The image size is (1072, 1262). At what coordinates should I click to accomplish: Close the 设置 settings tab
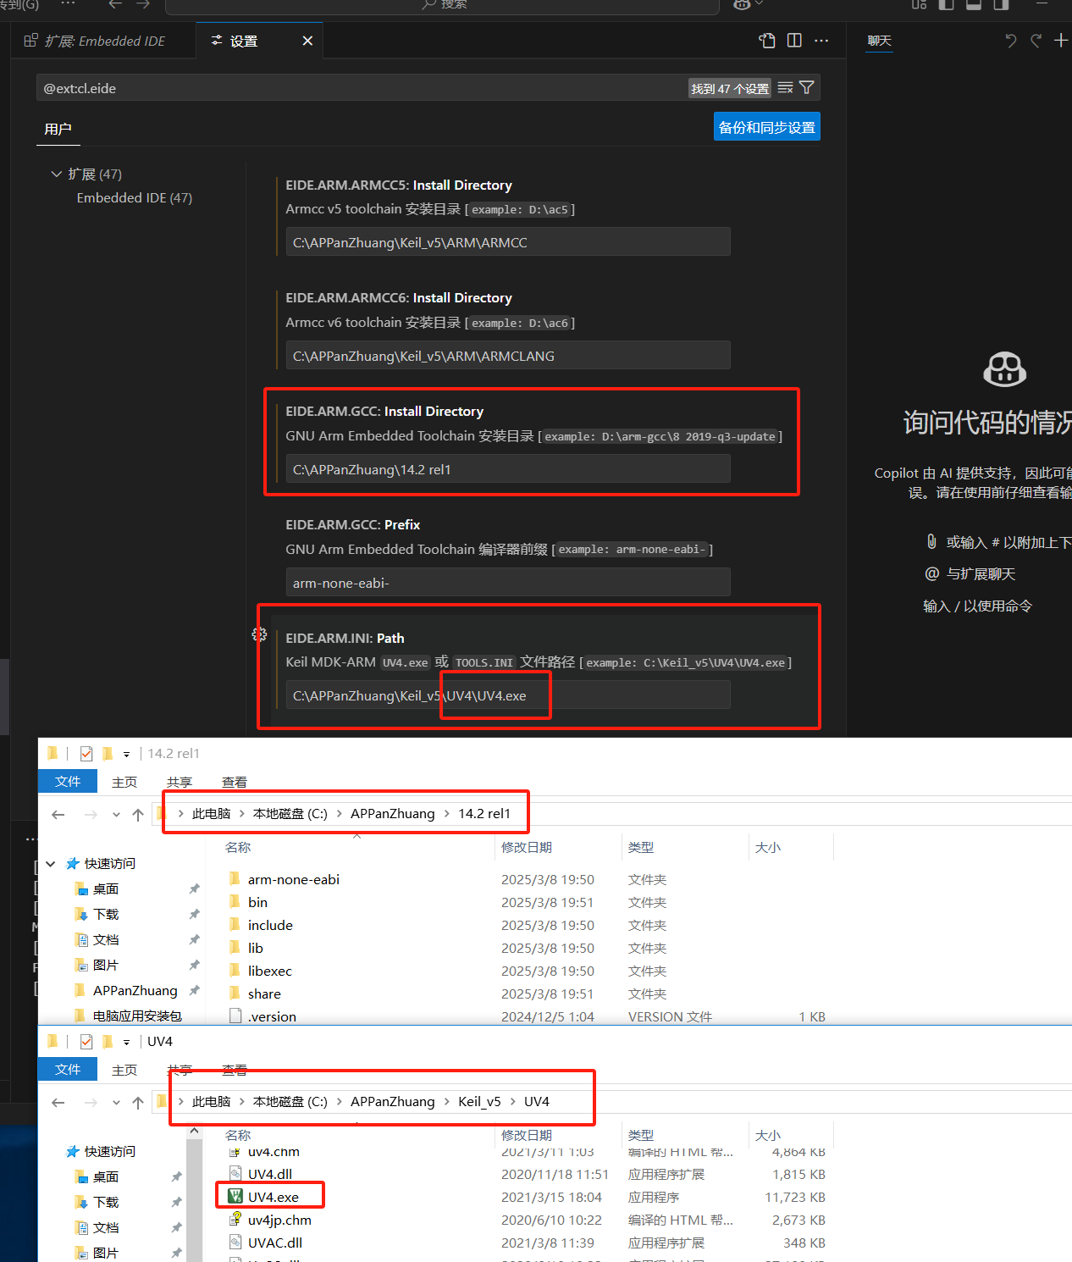pyautogui.click(x=307, y=41)
